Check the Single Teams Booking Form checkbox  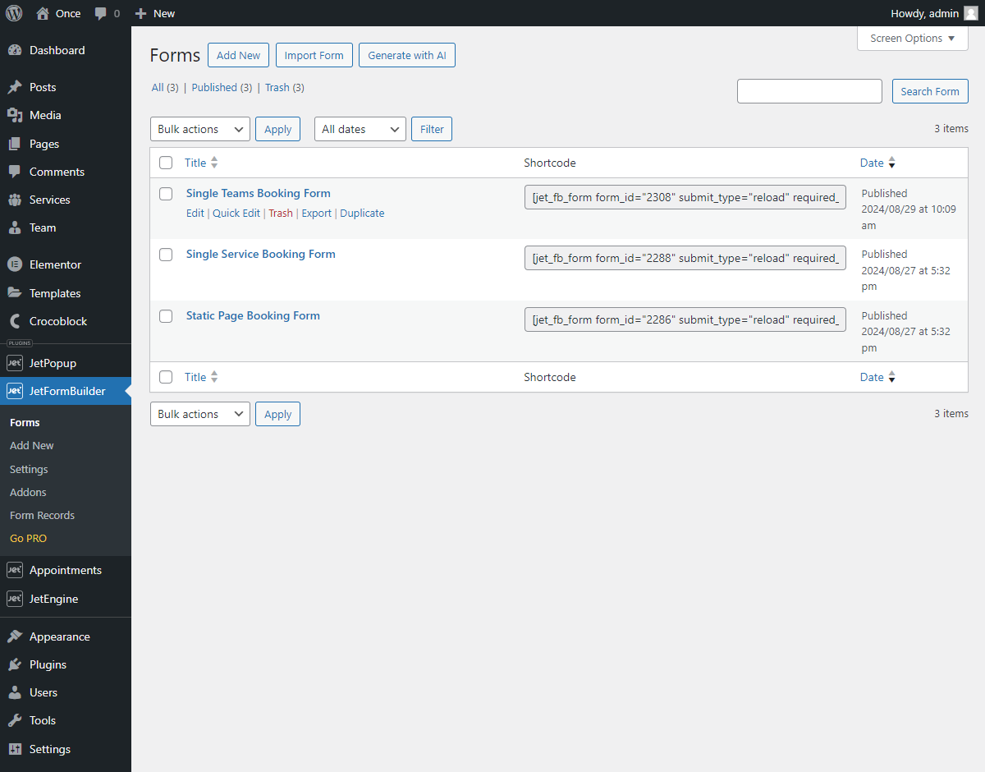tap(166, 194)
